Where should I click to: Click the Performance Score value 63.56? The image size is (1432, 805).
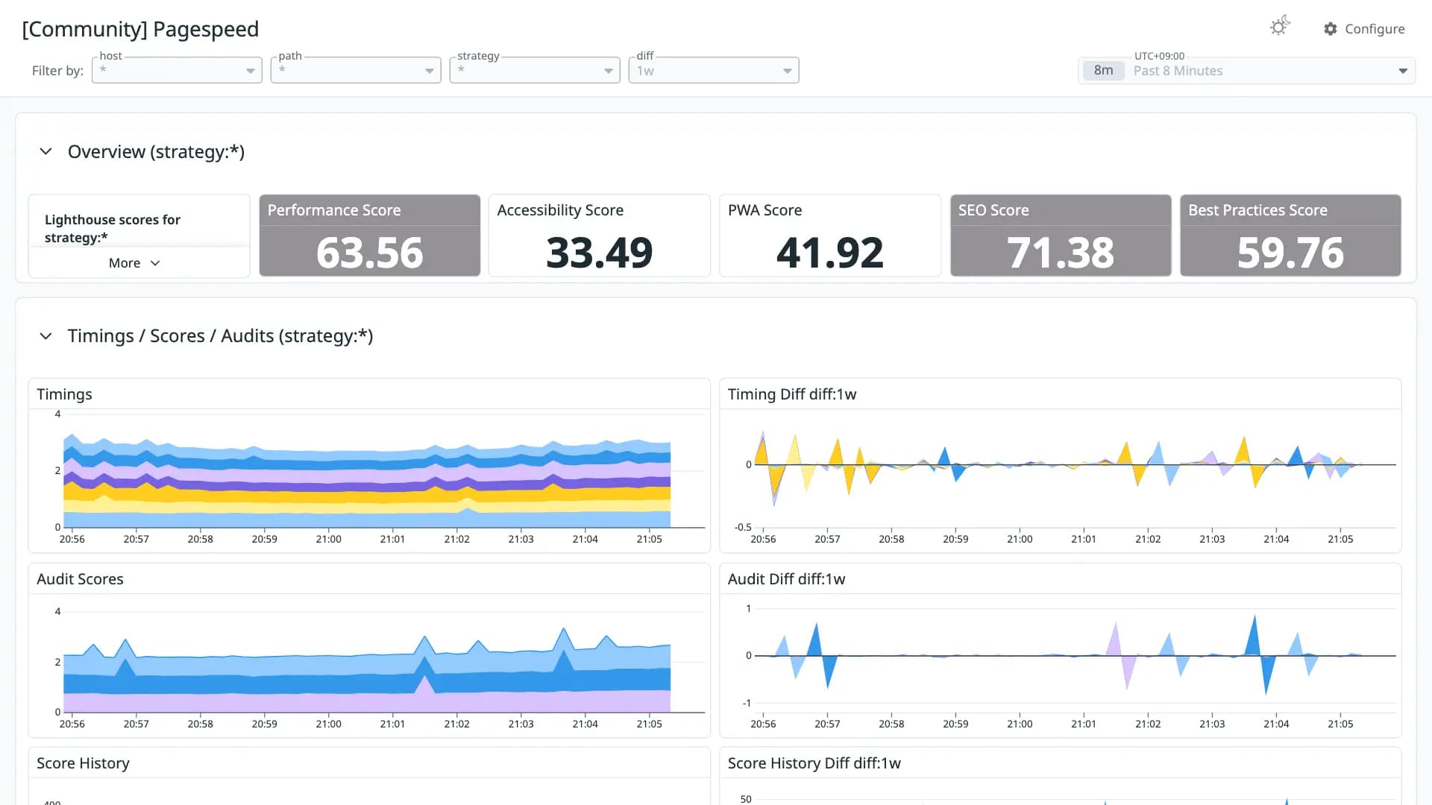pos(370,252)
